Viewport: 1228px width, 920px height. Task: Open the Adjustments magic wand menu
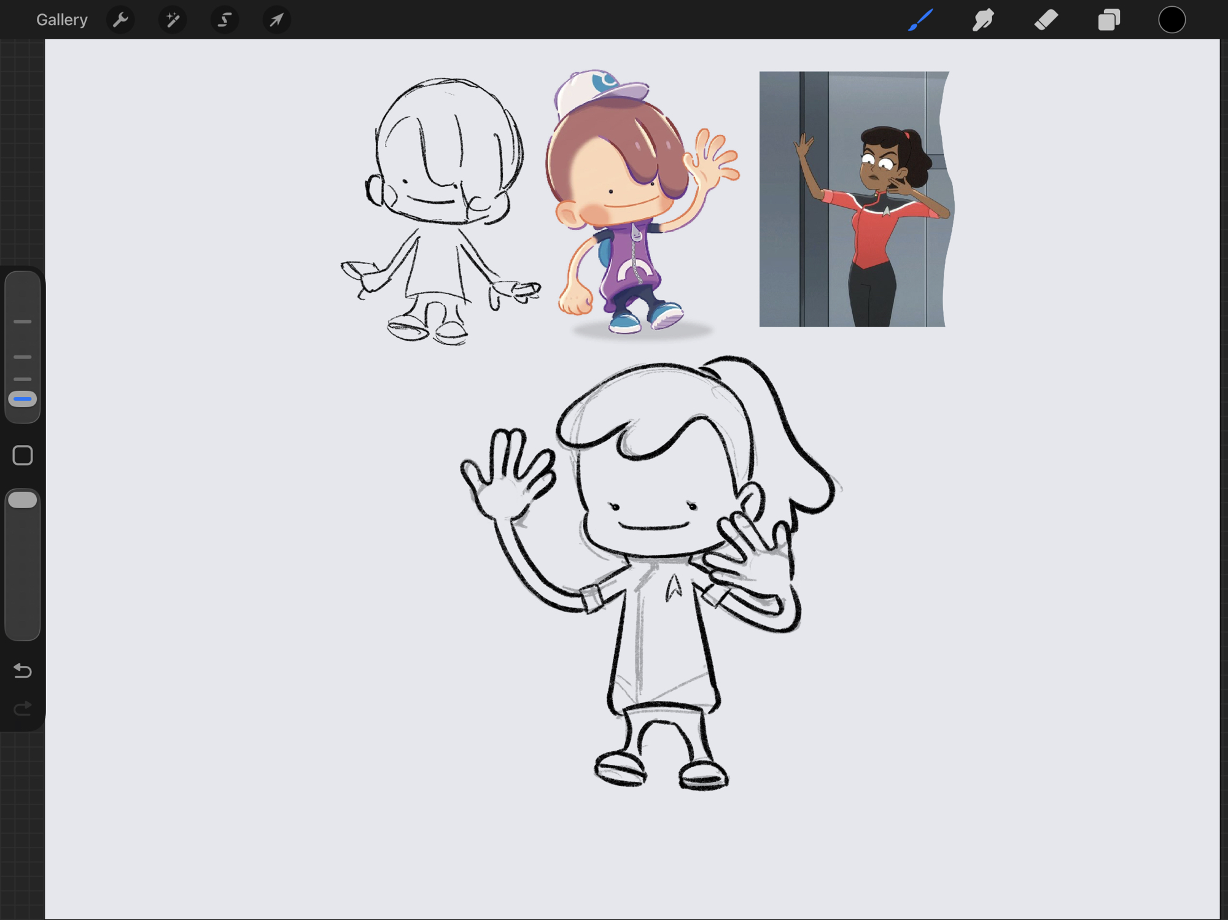[x=173, y=20]
